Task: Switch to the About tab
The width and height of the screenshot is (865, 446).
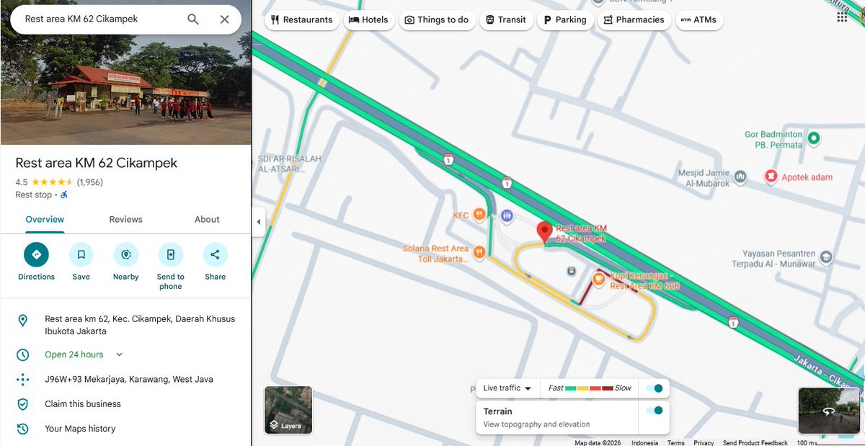Action: click(207, 220)
